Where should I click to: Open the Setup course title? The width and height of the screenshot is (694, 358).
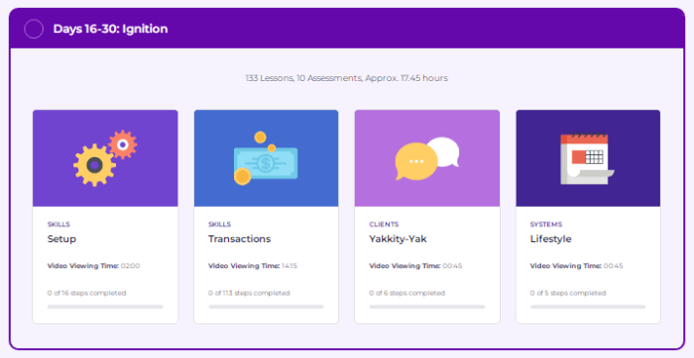tap(61, 238)
